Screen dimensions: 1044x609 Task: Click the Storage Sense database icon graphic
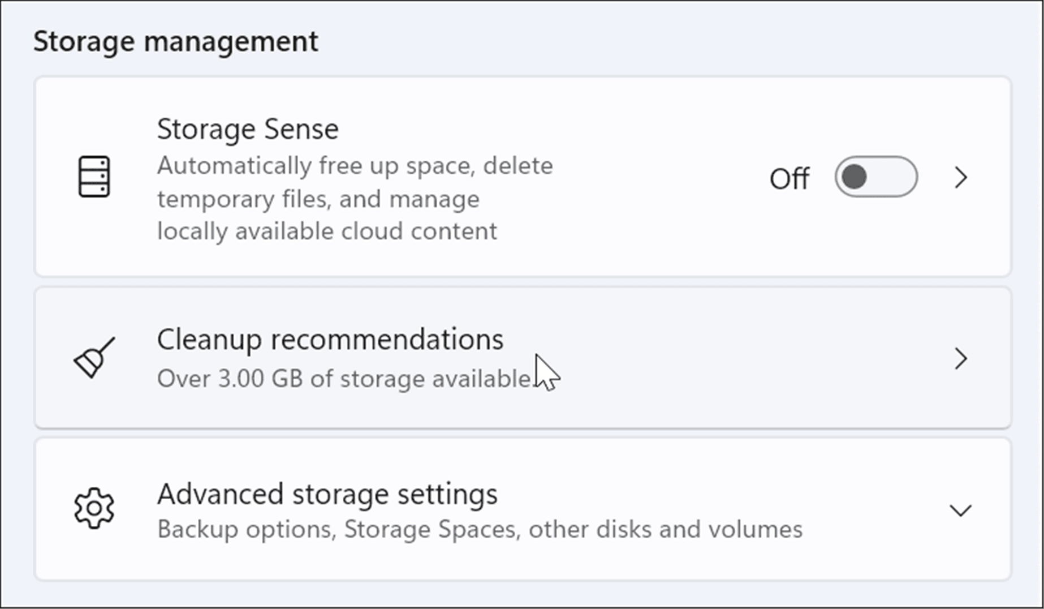coord(95,177)
